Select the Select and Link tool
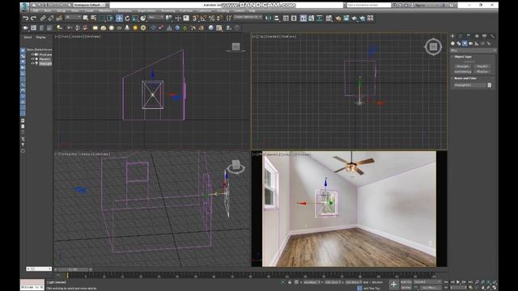The image size is (518, 291). click(43, 18)
